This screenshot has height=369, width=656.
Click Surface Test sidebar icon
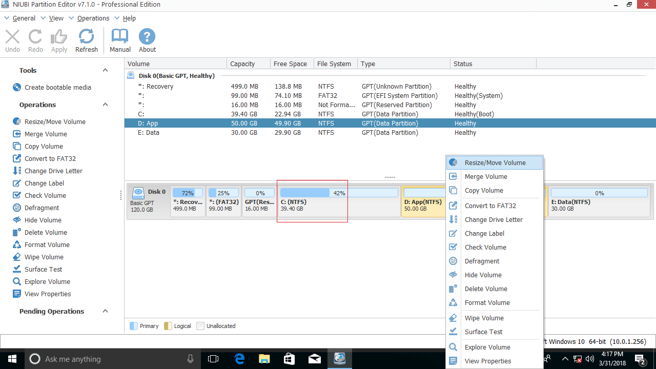coord(17,269)
